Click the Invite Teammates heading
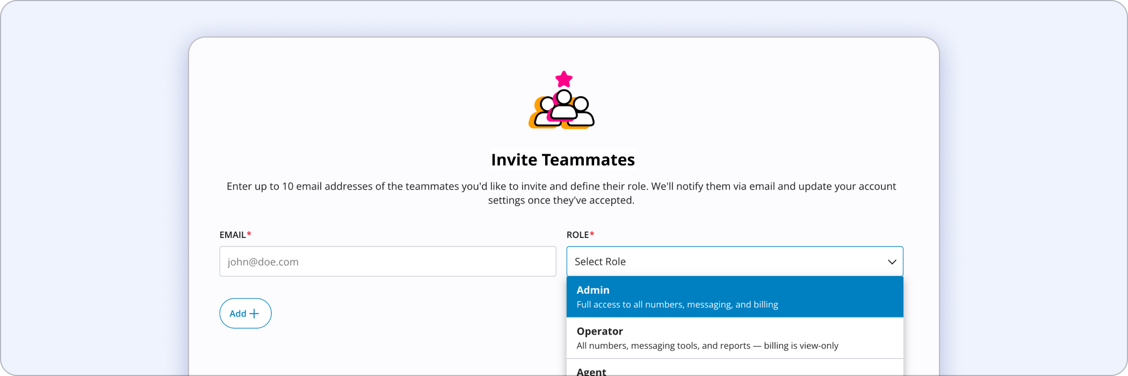 pos(563,160)
